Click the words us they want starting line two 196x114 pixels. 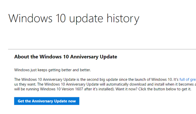click(25, 84)
